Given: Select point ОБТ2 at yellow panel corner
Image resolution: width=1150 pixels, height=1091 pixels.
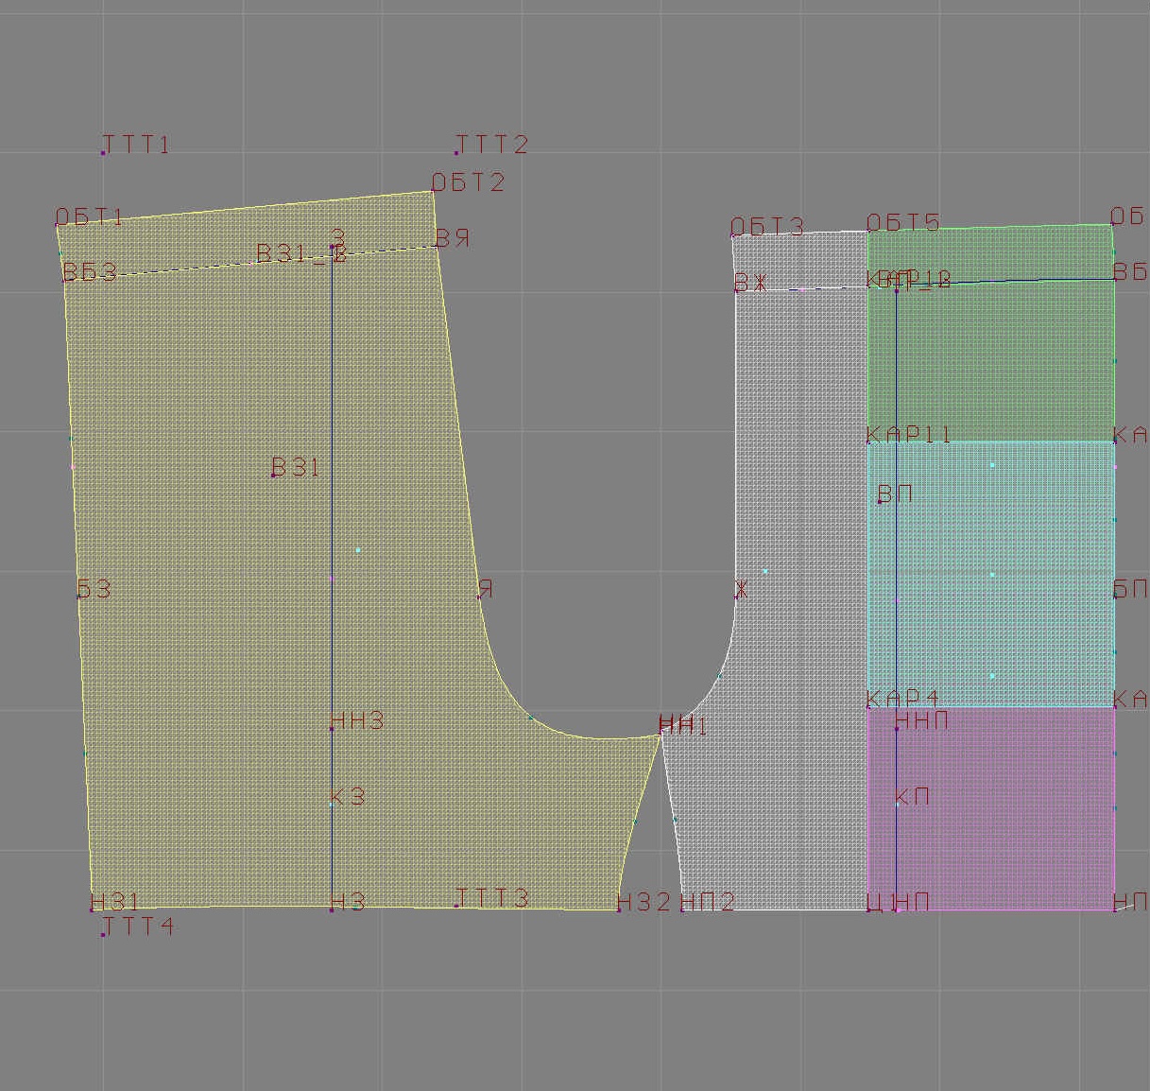Looking at the screenshot, I should pos(433,192).
